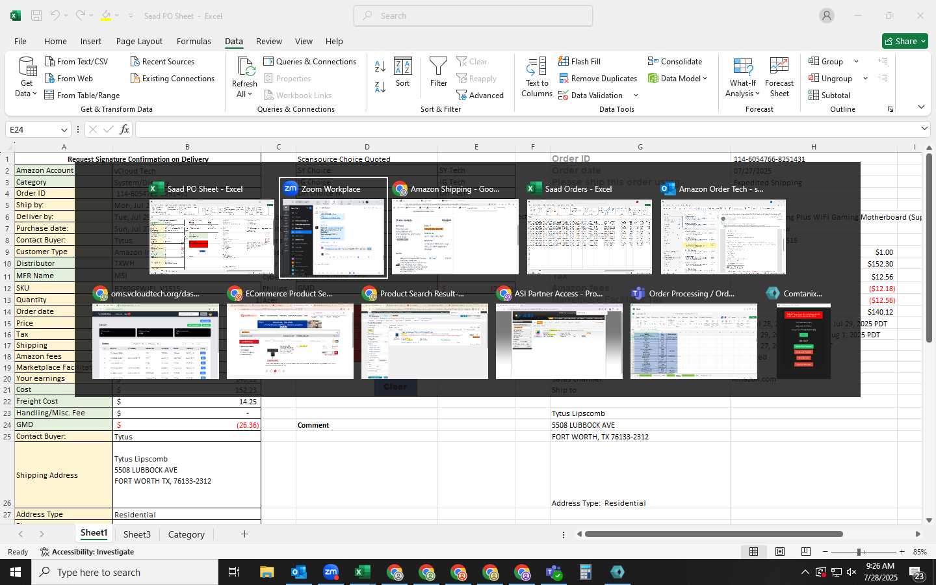
Task: Sort A to Z ascending
Action: point(380,66)
